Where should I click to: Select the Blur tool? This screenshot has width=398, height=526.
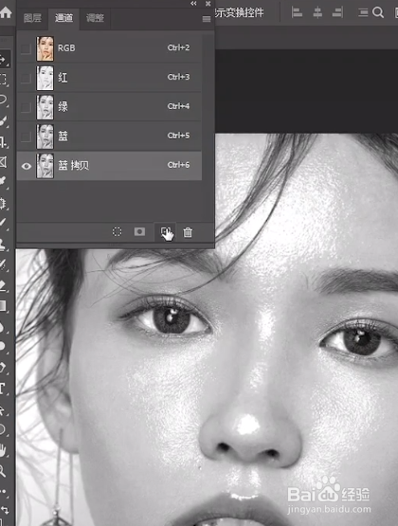click(3, 326)
